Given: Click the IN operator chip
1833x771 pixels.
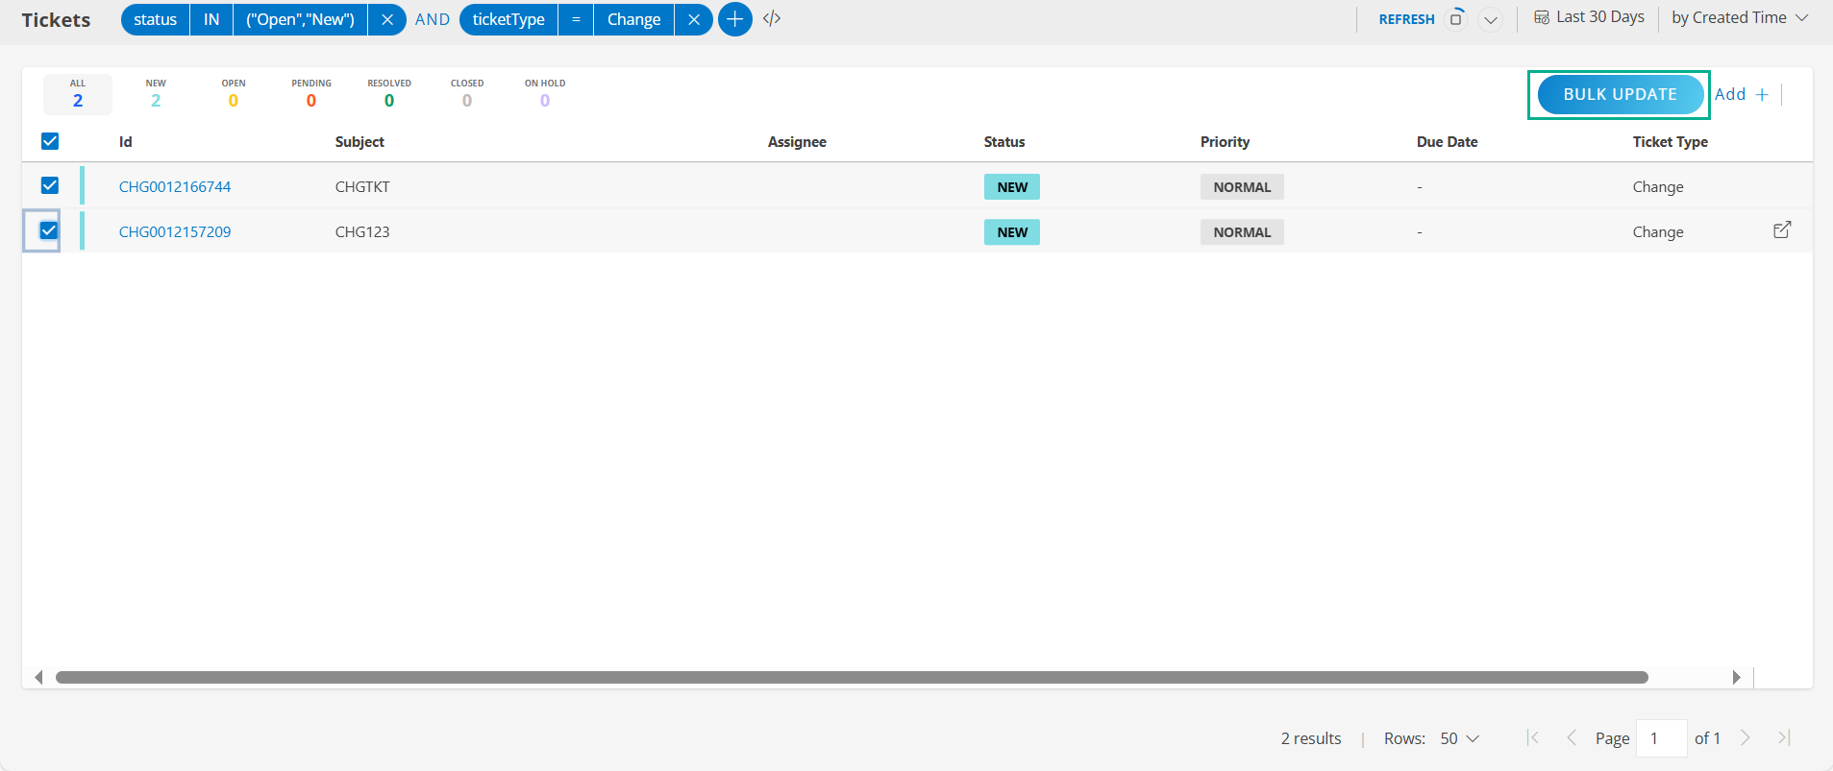Looking at the screenshot, I should pyautogui.click(x=211, y=19).
